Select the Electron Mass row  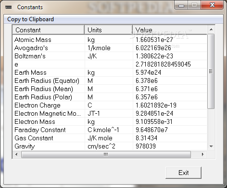[110, 121]
